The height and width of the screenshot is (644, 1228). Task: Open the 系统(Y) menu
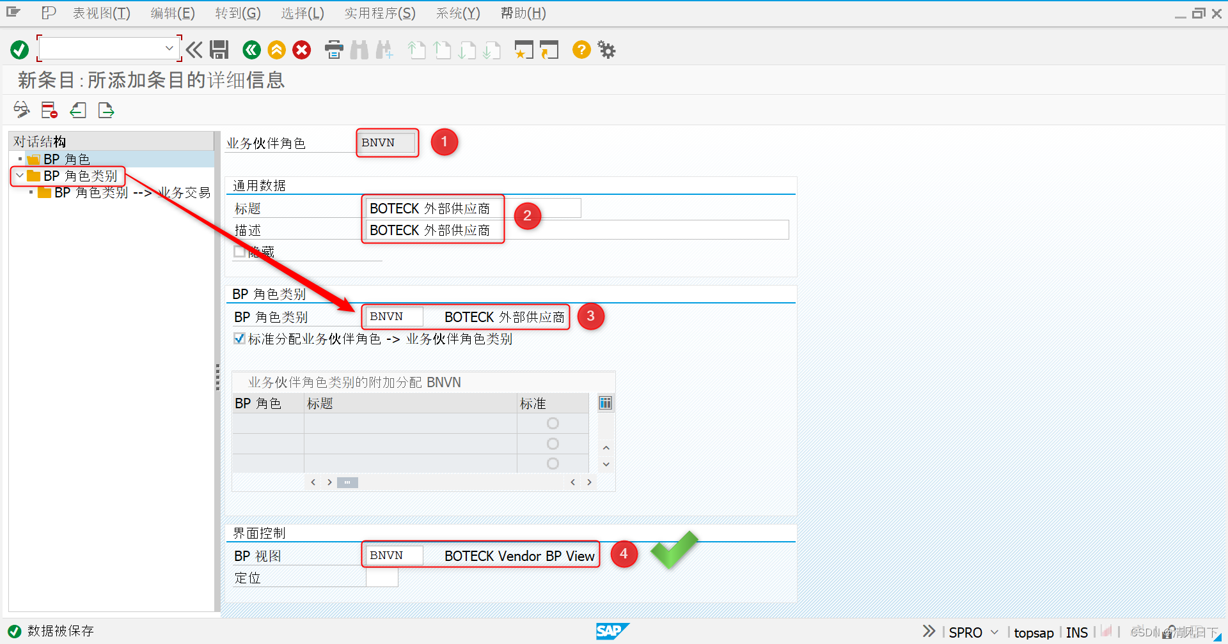tap(458, 13)
